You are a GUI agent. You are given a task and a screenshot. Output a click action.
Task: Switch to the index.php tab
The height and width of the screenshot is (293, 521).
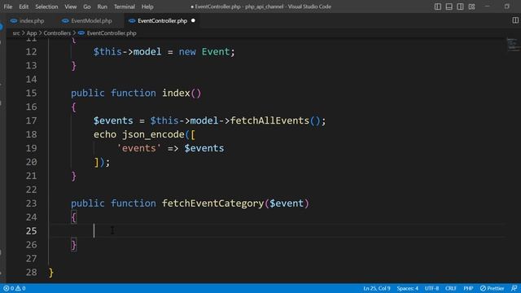tap(32, 20)
